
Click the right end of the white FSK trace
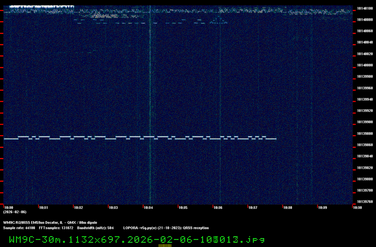pyautogui.click(x=275, y=139)
